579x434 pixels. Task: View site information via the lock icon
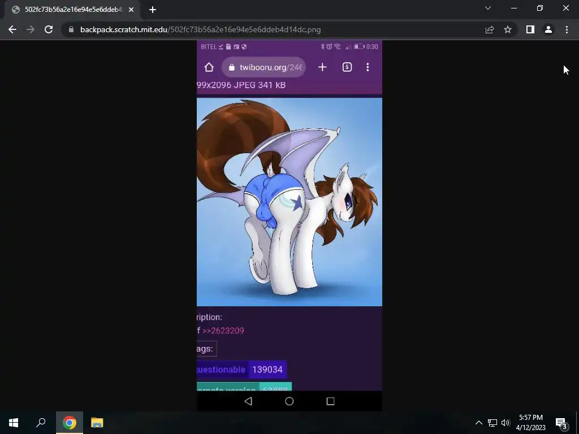click(71, 29)
